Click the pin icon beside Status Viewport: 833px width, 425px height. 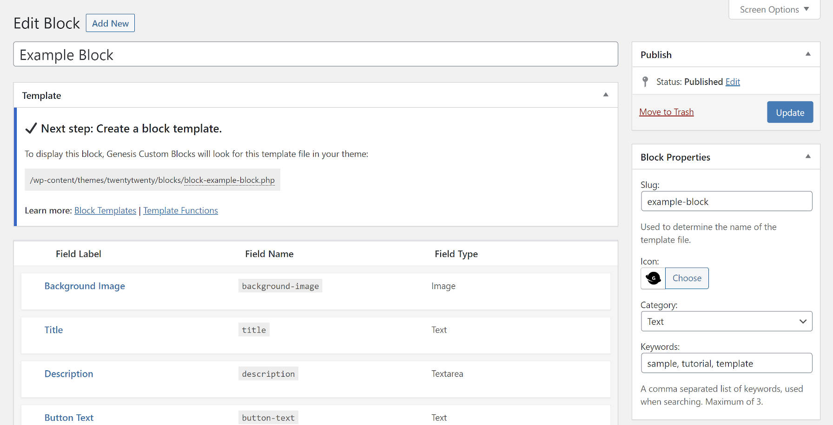(645, 82)
